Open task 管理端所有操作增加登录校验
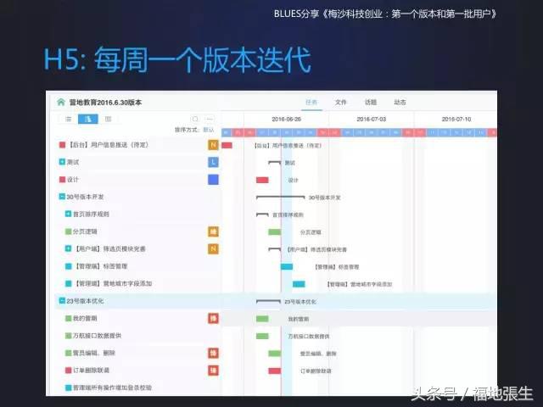Viewport: 543px width, 407px height. point(113,387)
